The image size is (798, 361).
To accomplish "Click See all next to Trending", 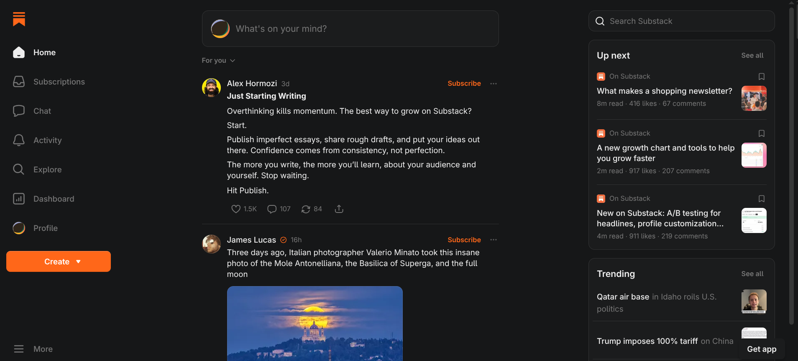I will click(752, 274).
